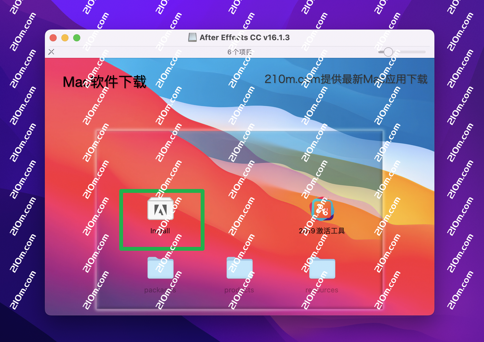Adjust the icon size slider
The image size is (484, 342).
click(388, 52)
